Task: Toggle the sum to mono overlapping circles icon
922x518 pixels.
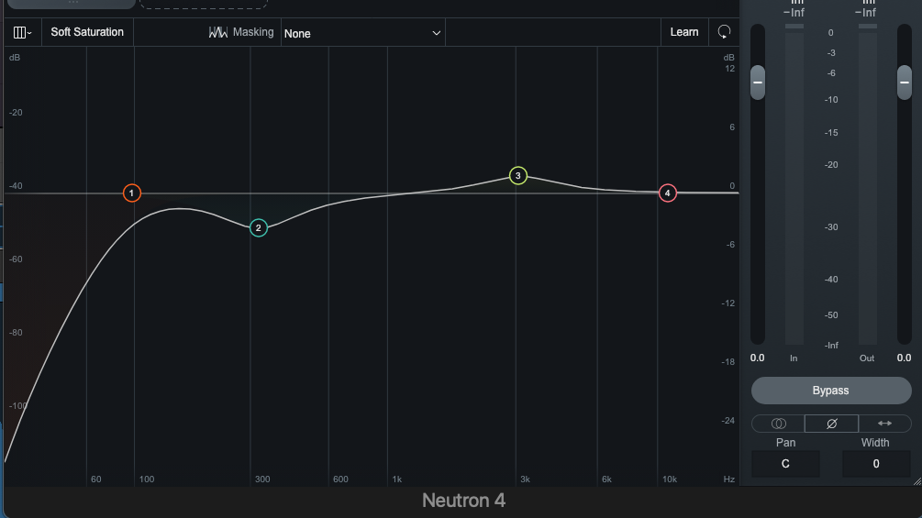Action: [x=778, y=424]
